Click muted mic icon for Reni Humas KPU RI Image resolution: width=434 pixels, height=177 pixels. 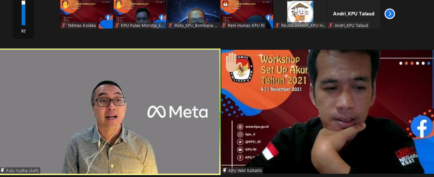(224, 26)
